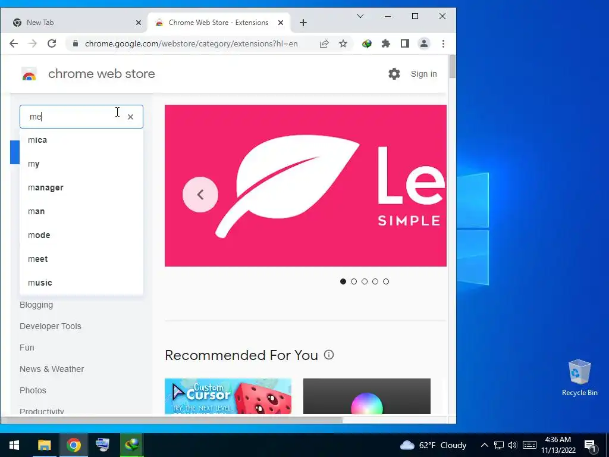Open the web store settings gear
609x457 pixels.
394,74
